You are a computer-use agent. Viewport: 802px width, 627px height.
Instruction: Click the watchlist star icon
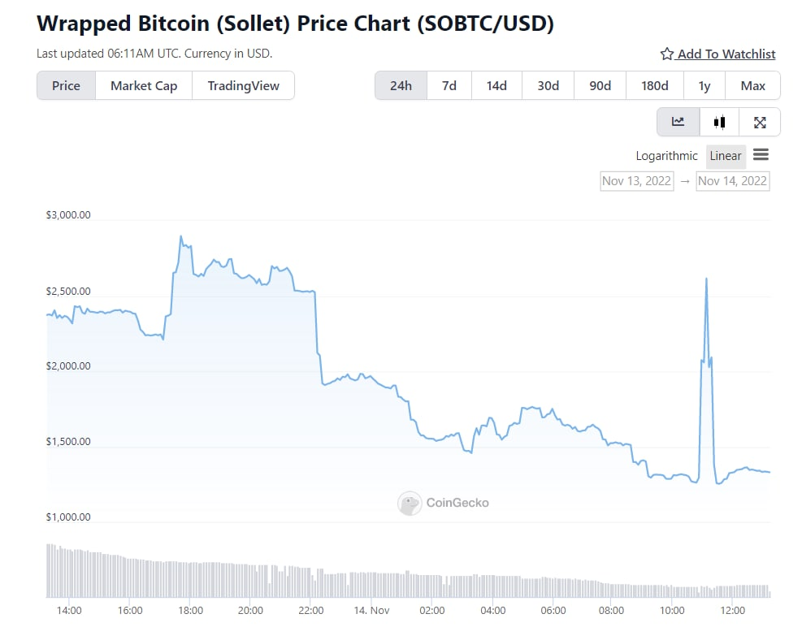point(667,54)
